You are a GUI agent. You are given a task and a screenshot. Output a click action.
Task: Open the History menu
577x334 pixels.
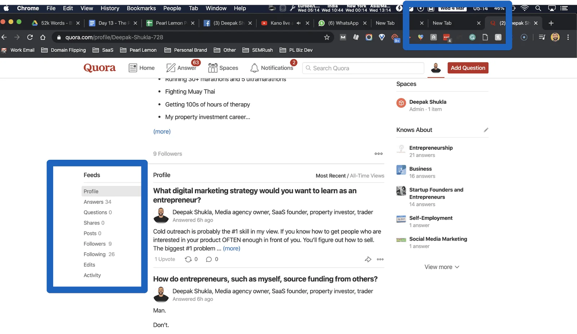click(110, 8)
